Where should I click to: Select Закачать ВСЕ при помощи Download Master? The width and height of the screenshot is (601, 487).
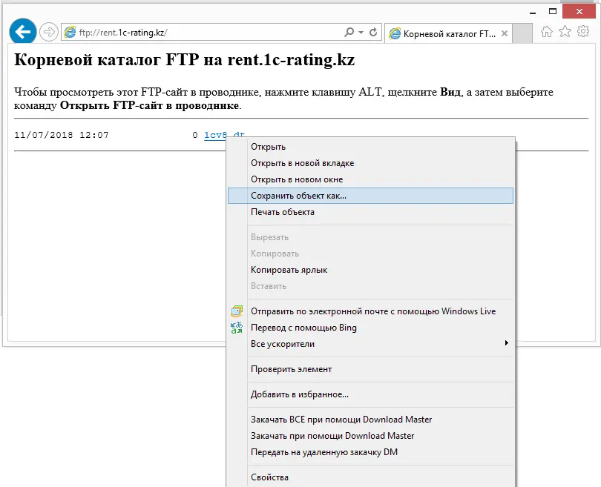(370, 420)
